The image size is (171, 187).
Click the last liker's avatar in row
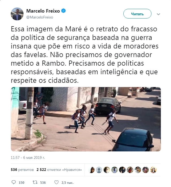coord(153,170)
